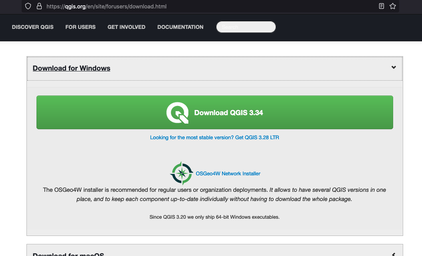Click the shield tracking protection icon
Screen dimensions: 422x256
[28, 6]
